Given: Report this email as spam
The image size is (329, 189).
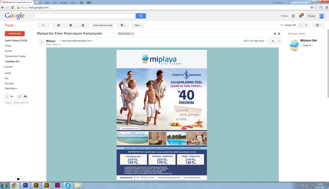Looking at the screenshot, I should coord(71,25).
